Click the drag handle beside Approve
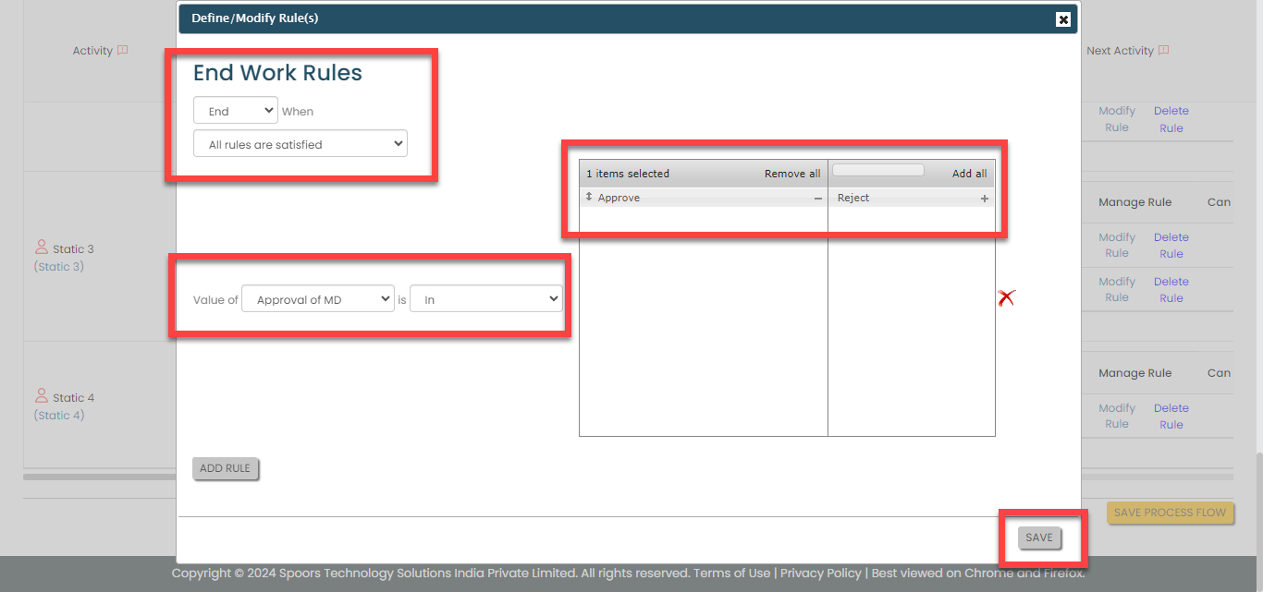 tap(589, 198)
